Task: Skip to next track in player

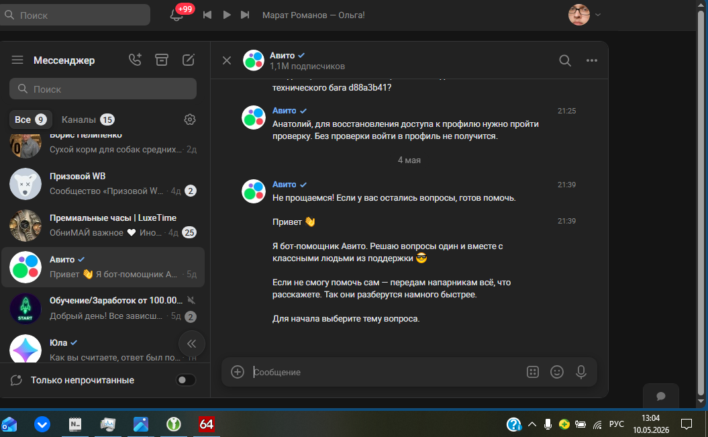Action: click(x=245, y=15)
